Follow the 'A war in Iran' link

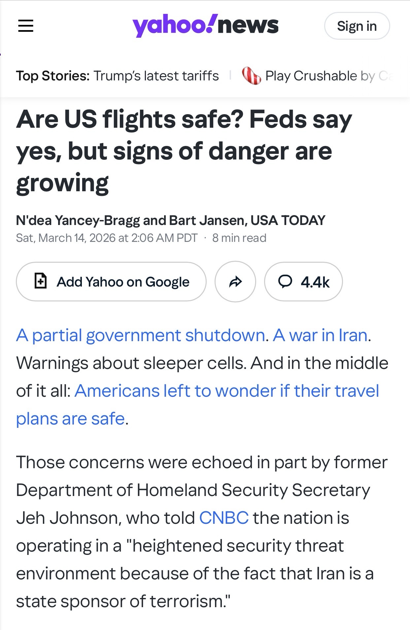[320, 335]
